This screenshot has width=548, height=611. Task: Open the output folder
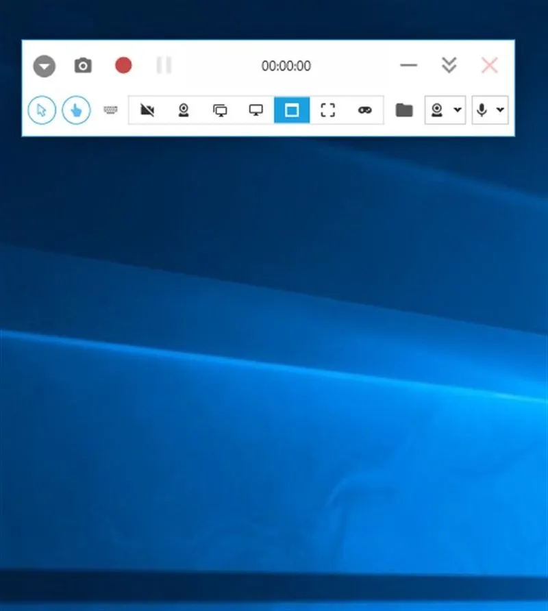404,110
